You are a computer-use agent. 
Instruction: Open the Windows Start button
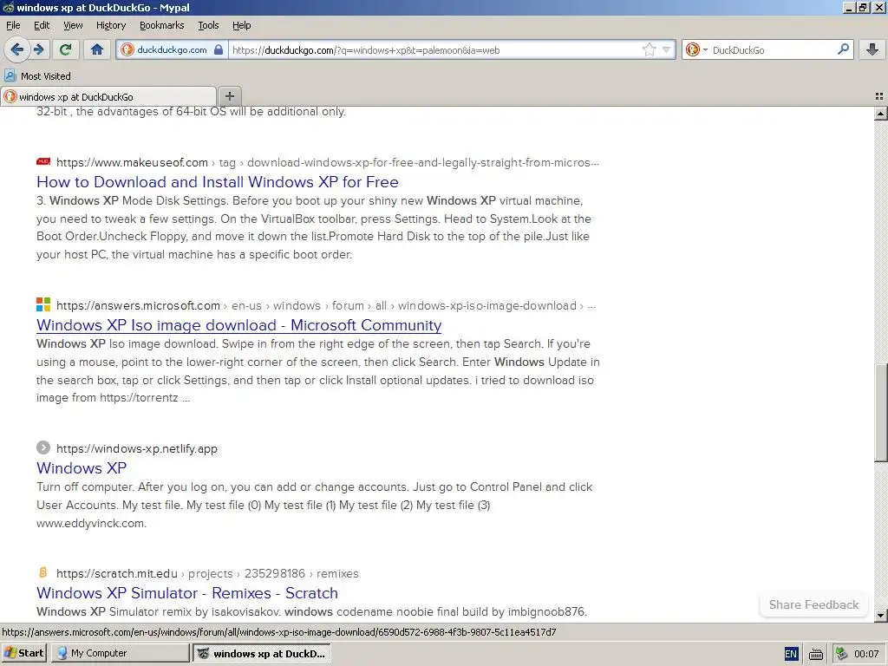tap(23, 653)
